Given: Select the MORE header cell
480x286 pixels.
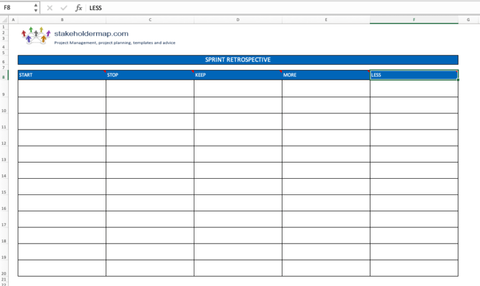Looking at the screenshot, I should pos(326,75).
